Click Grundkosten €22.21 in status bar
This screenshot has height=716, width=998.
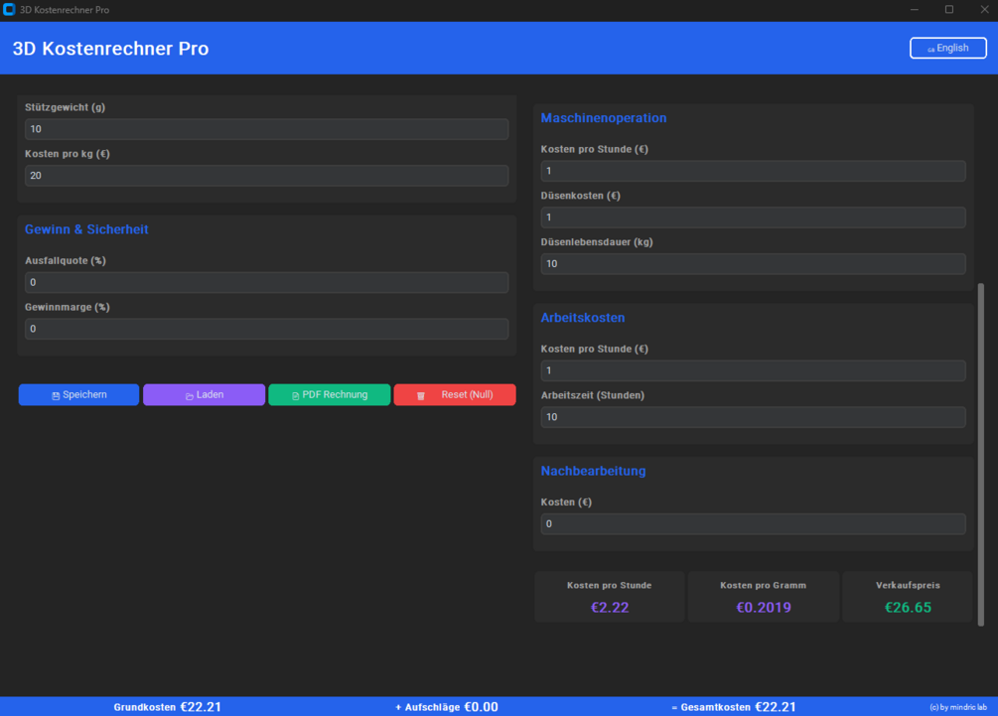(168, 707)
